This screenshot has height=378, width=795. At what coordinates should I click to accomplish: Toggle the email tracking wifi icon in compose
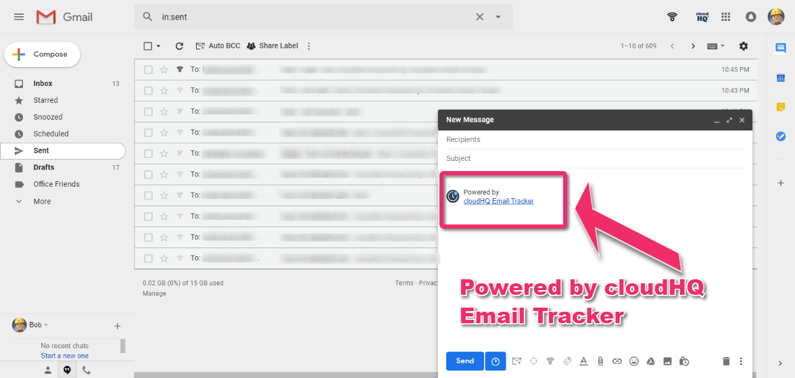550,361
